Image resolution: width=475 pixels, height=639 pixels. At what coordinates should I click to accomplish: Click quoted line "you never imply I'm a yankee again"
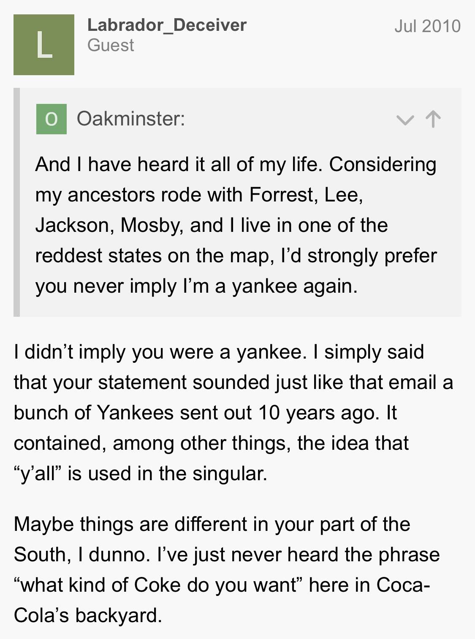point(196,286)
